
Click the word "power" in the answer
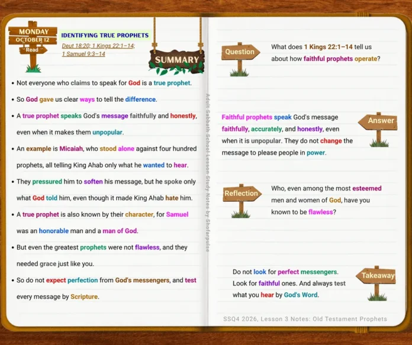coord(316,153)
